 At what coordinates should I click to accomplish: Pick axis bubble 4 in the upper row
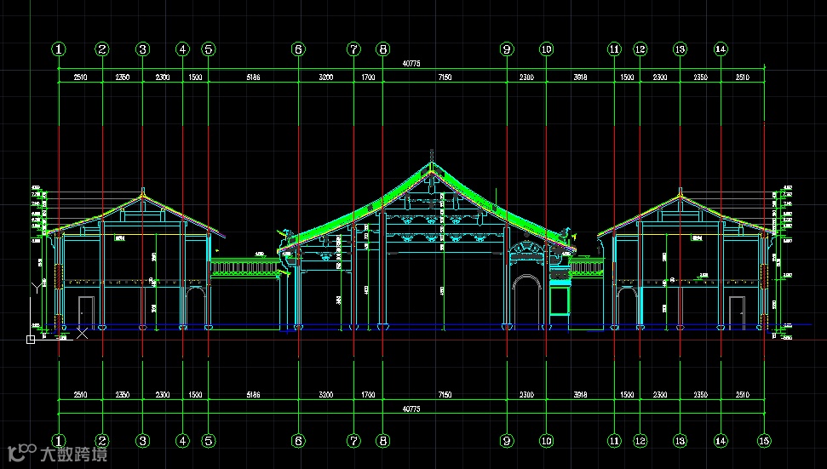182,49
